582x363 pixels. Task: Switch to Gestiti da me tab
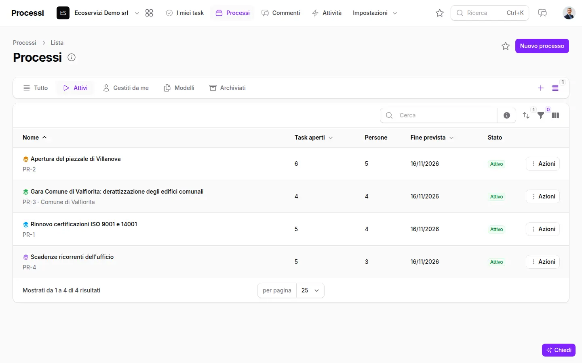[x=126, y=88]
